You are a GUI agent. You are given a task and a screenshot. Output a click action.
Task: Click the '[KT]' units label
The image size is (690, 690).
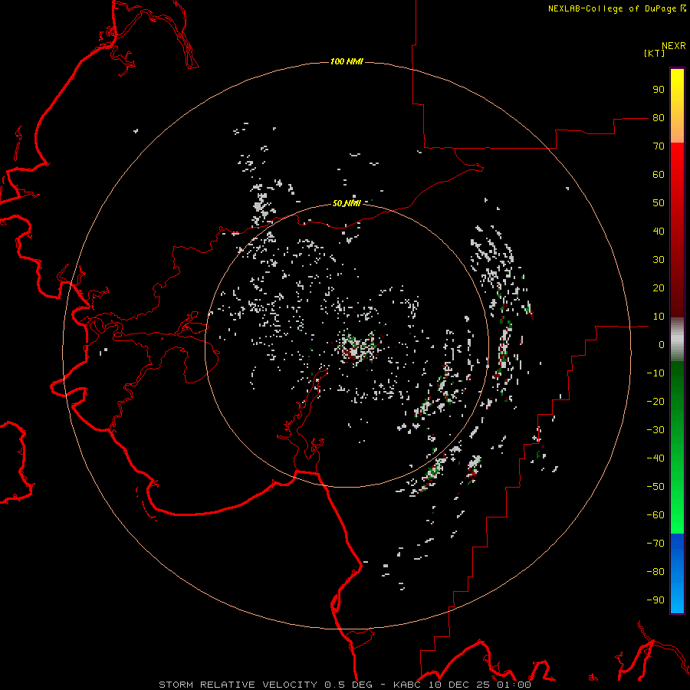coord(654,53)
